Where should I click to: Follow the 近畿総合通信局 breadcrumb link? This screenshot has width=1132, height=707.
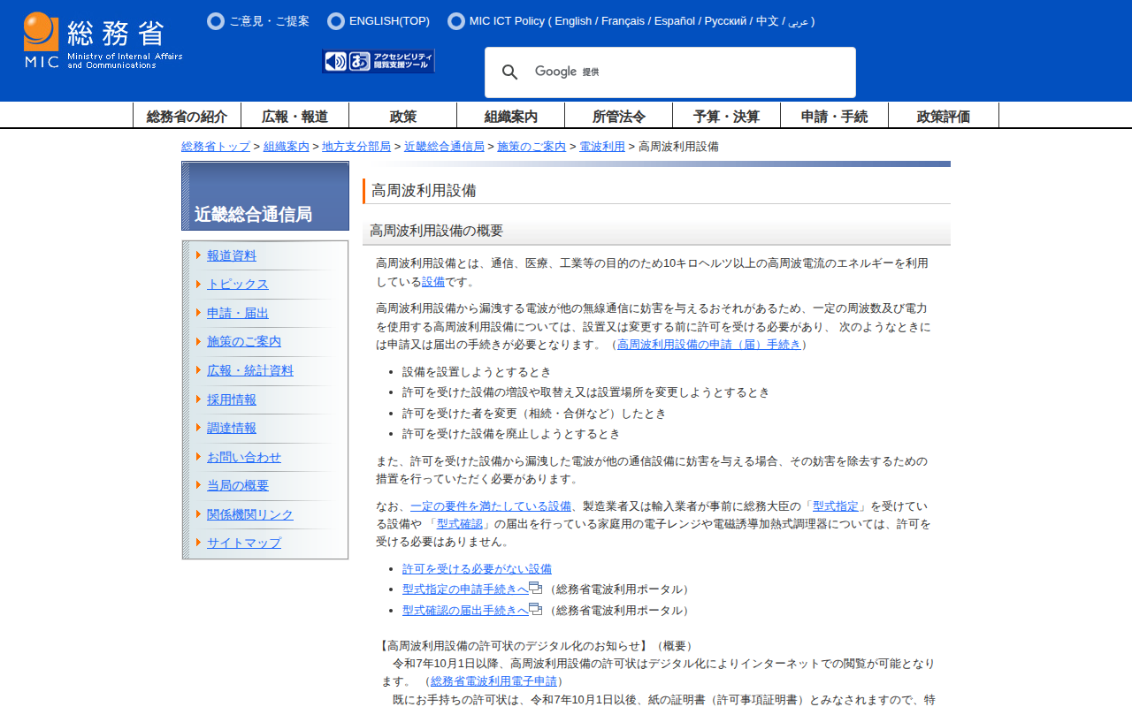[444, 147]
